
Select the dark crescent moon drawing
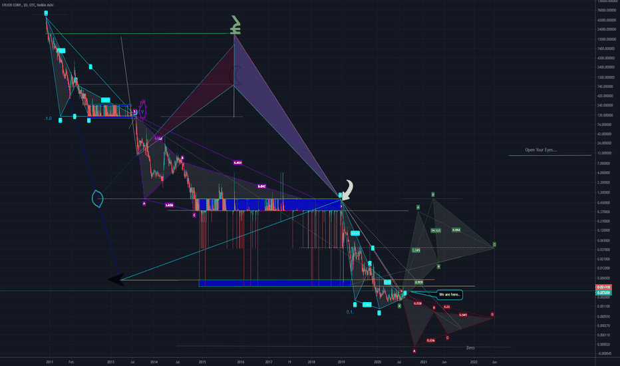(235, 76)
